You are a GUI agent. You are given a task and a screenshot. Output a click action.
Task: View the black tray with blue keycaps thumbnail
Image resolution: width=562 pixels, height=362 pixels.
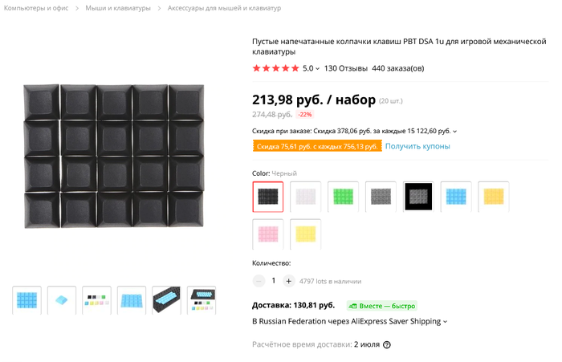point(166,301)
